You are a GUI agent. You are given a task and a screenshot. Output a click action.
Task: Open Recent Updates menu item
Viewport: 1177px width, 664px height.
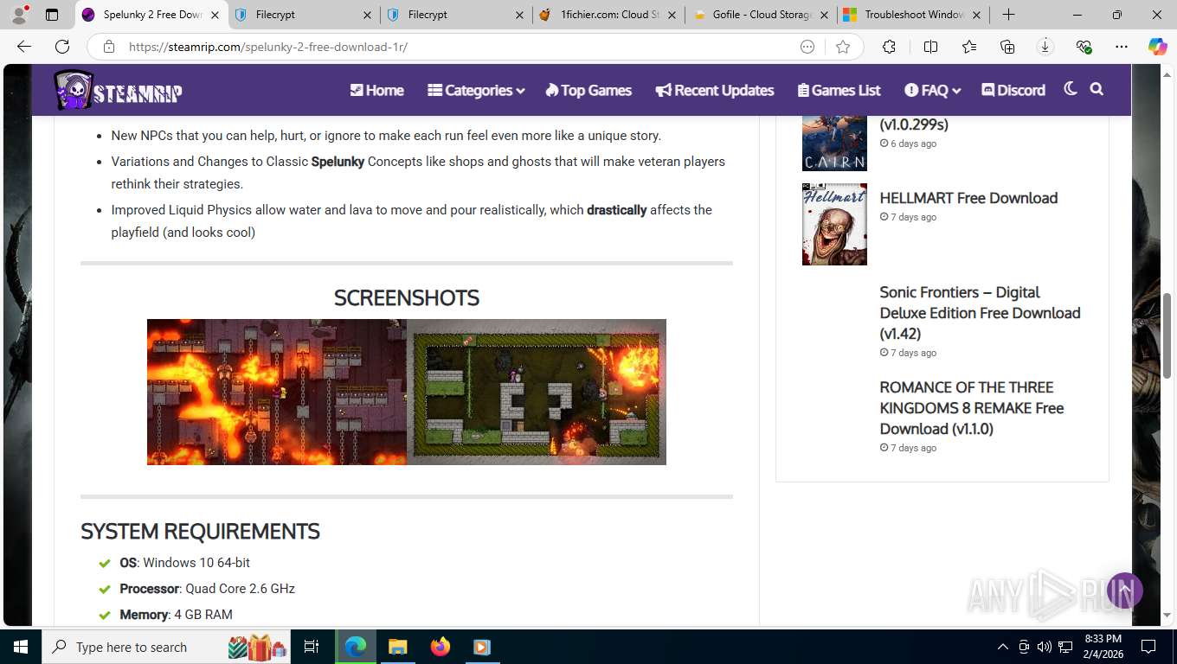(715, 90)
